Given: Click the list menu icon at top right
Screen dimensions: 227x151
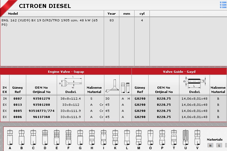Looking at the screenshot, I should pyautogui.click(x=223, y=5).
